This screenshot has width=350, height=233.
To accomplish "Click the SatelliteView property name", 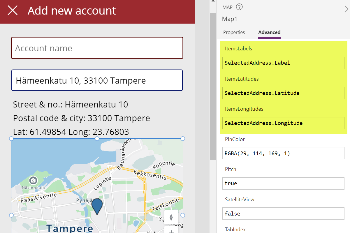I will tap(240, 200).
